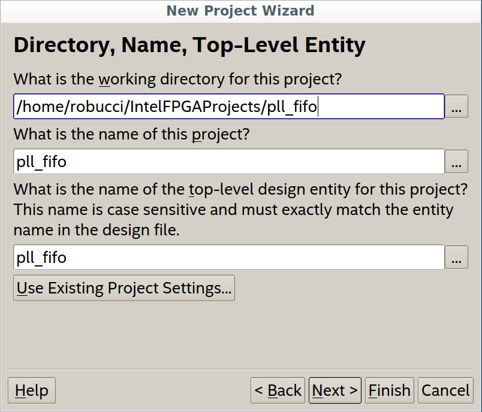The height and width of the screenshot is (412, 482).
Task: Click into the project name text field
Action: (x=228, y=162)
